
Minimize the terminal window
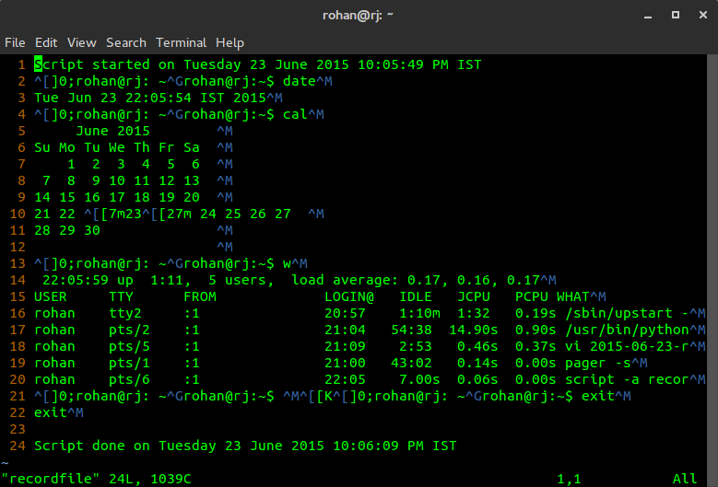pos(647,15)
